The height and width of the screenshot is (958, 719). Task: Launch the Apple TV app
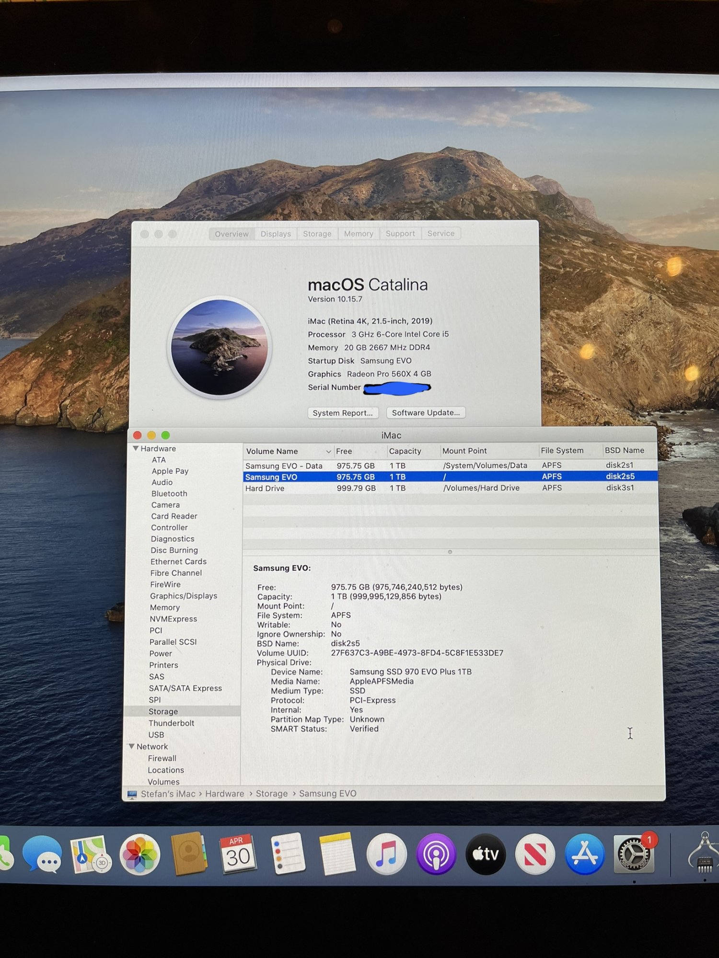coord(485,854)
